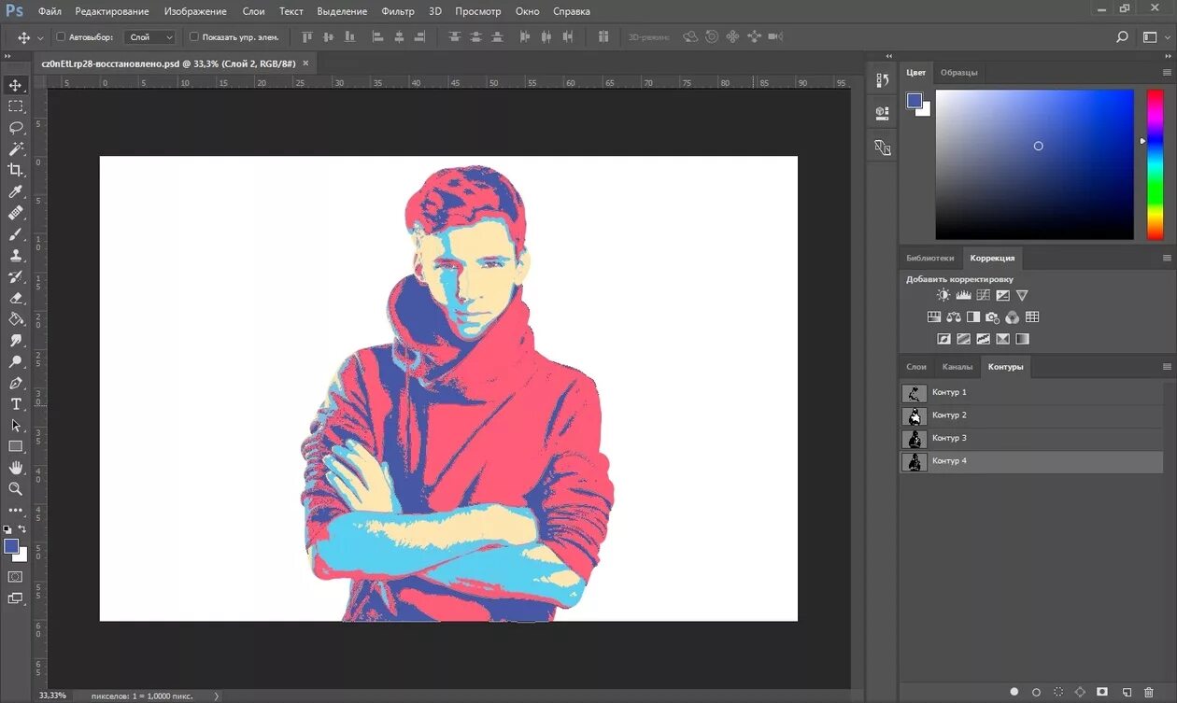Add Brightness/Contrast adjustment icon
Screen dimensions: 1177x703
[943, 295]
